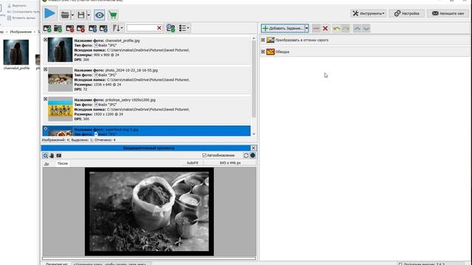
Task: Start batch processing with the blue play button
Action: [49, 13]
